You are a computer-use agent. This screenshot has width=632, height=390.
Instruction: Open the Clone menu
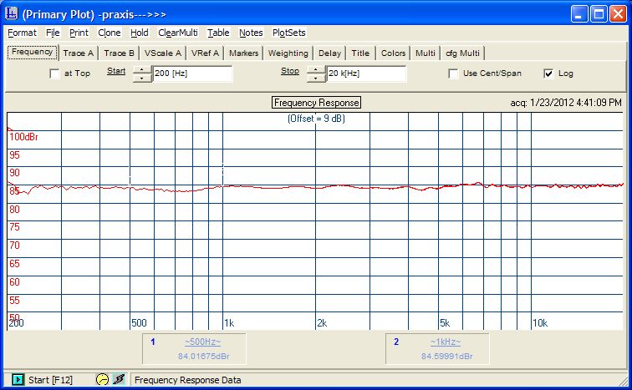click(x=110, y=33)
